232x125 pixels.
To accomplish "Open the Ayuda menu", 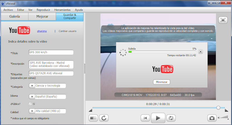I will pyautogui.click(x=79, y=10).
